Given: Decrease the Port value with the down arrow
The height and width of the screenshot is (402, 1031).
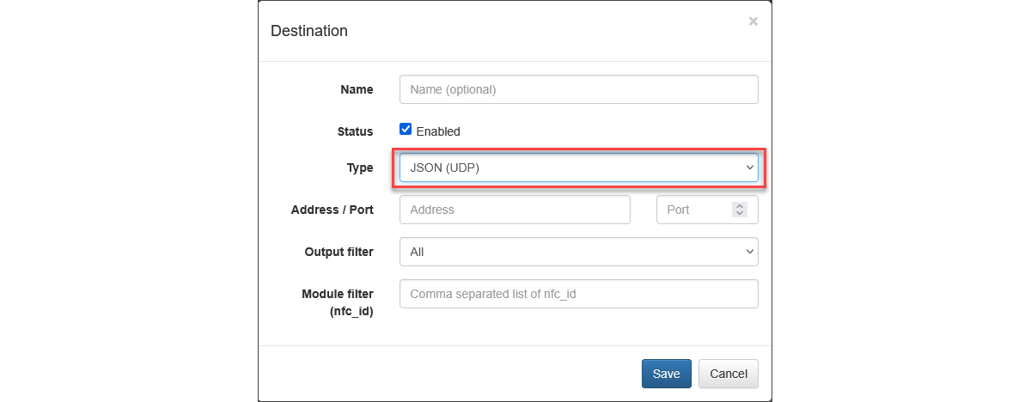Looking at the screenshot, I should [739, 213].
